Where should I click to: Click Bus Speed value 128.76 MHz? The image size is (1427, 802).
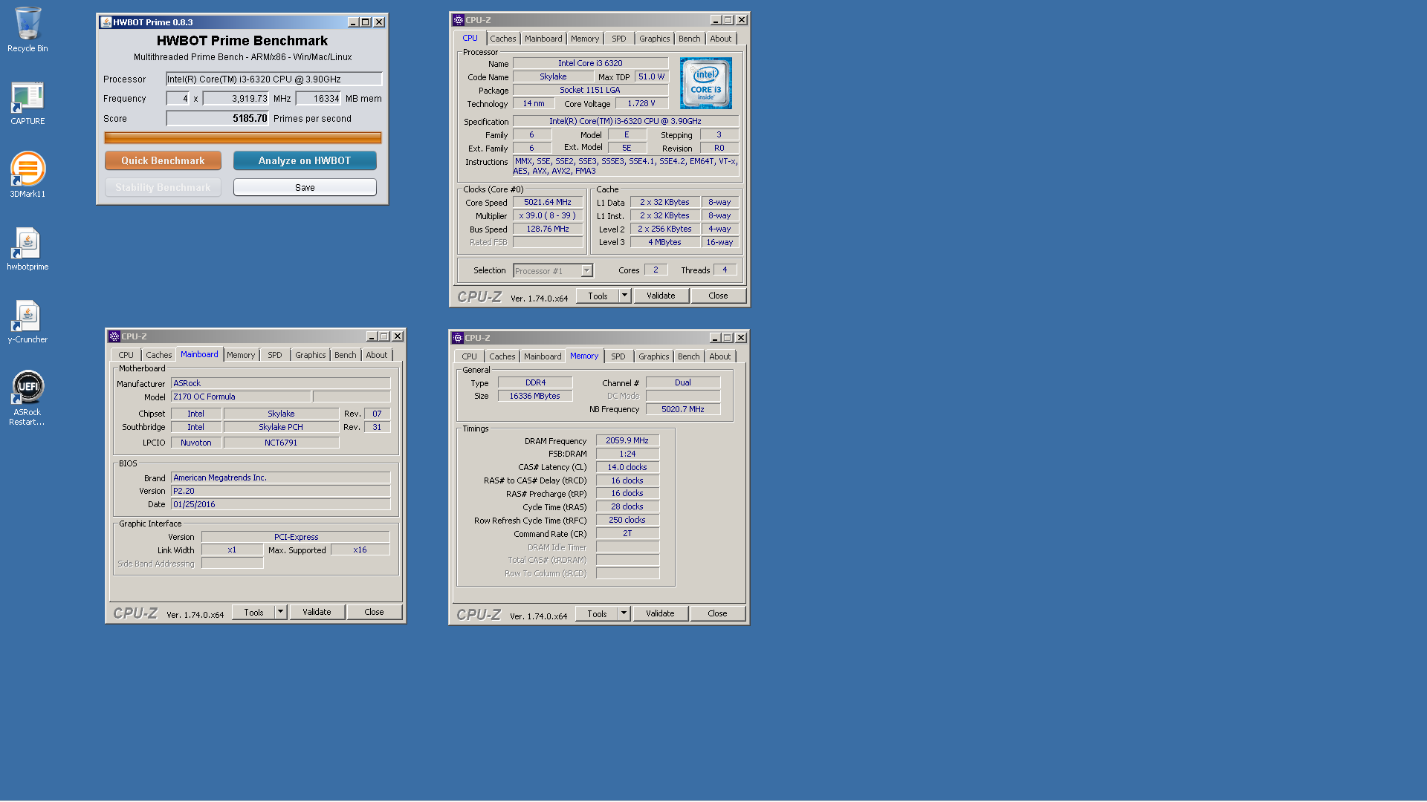pyautogui.click(x=548, y=229)
